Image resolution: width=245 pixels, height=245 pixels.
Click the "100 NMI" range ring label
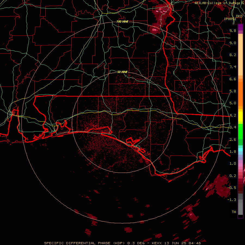coord(122,22)
